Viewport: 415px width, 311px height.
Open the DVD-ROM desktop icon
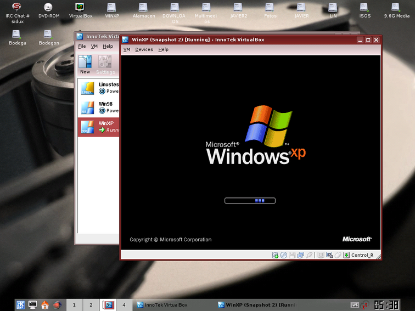[49, 10]
